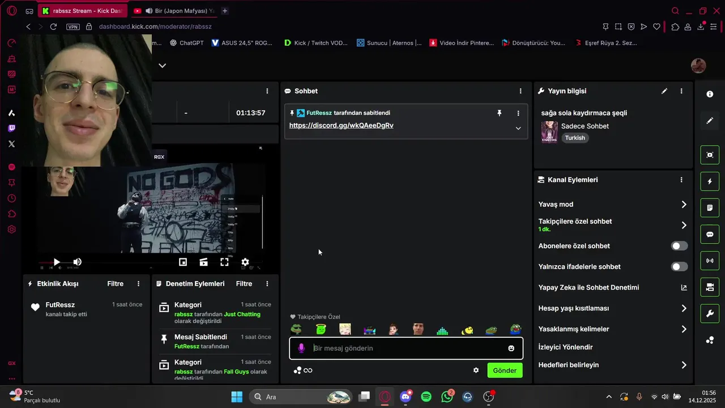
Task: Open the pinned discord.gg link
Action: point(341,126)
